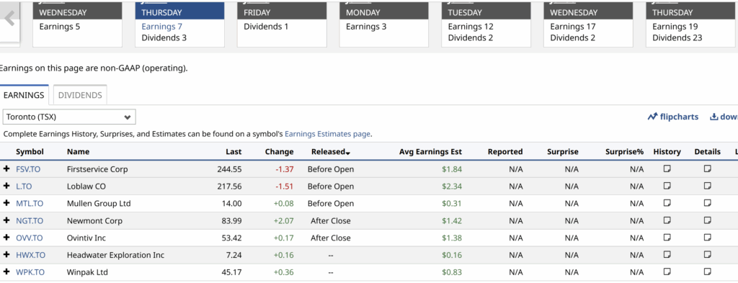
Task: Open the Details icon for Winpak Ltd
Action: 708,271
